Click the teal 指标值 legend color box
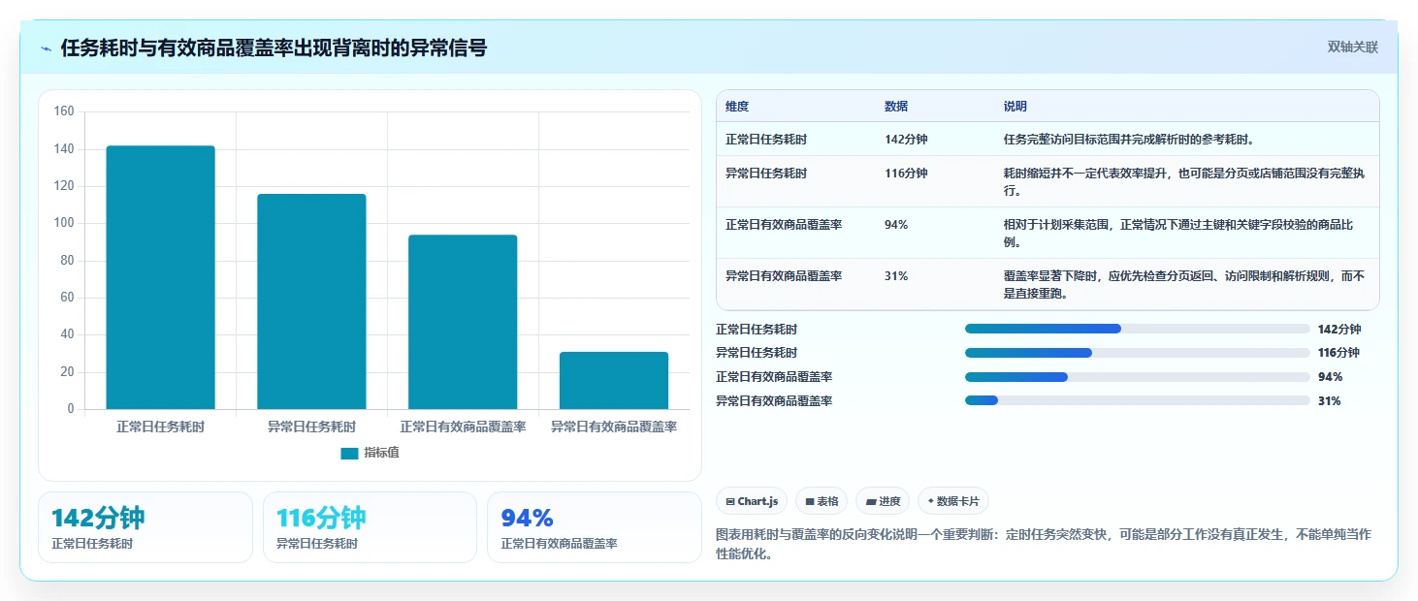Screen dimensions: 1418x601 pyautogui.click(x=349, y=454)
